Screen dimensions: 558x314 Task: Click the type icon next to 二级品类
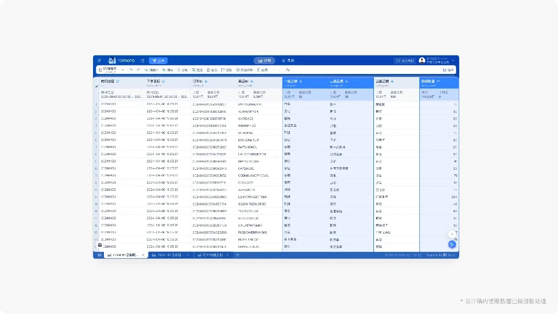(346, 81)
